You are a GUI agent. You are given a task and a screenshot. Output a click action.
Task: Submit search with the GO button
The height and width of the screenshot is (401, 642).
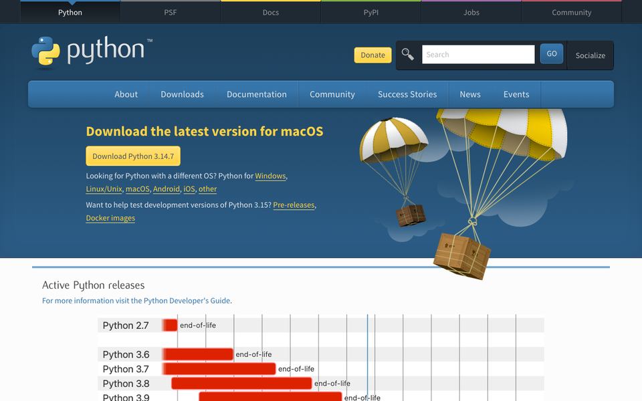[x=552, y=53]
